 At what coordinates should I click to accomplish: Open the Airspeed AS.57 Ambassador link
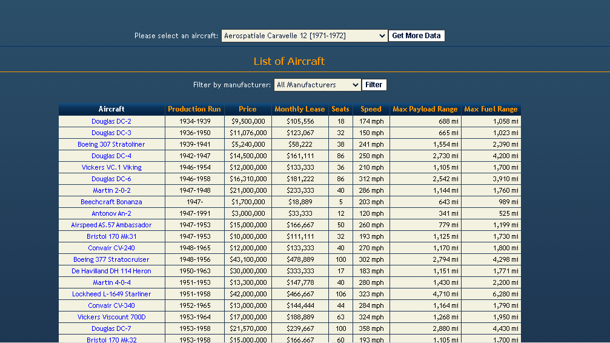click(x=111, y=225)
